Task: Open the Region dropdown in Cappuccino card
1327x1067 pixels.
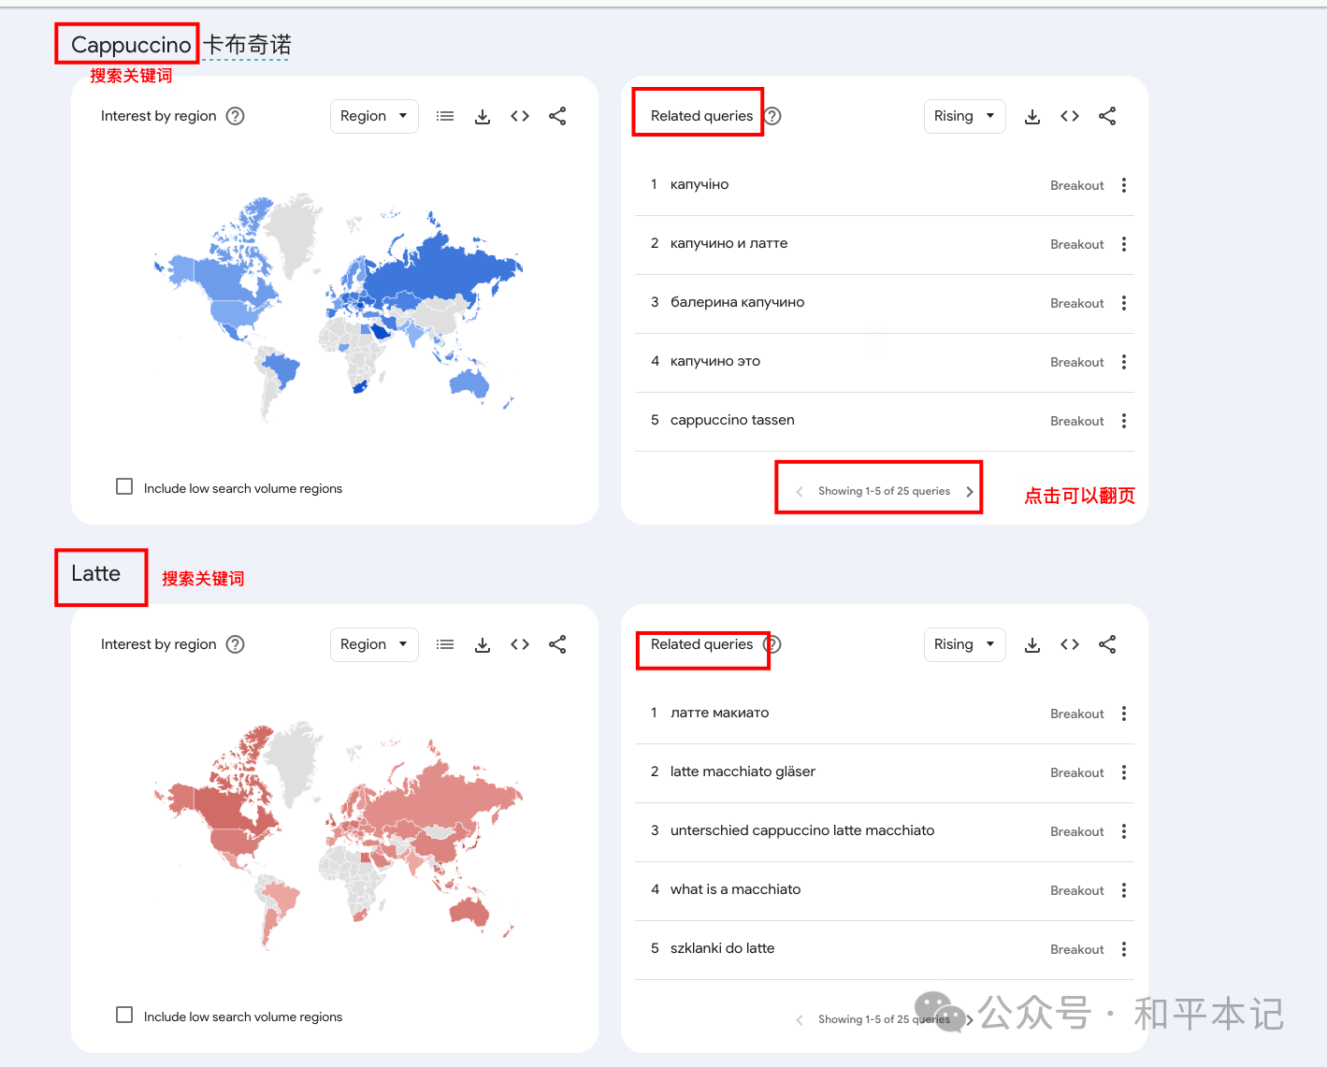Action: (x=374, y=116)
